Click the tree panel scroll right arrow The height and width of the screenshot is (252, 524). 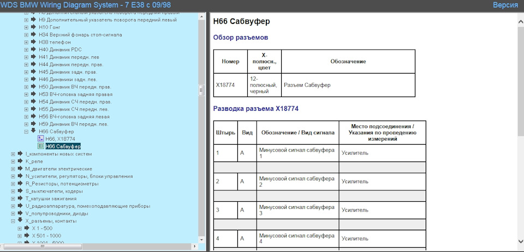pos(195,247)
